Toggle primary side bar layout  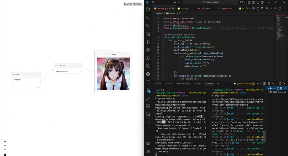(x=253, y=3)
